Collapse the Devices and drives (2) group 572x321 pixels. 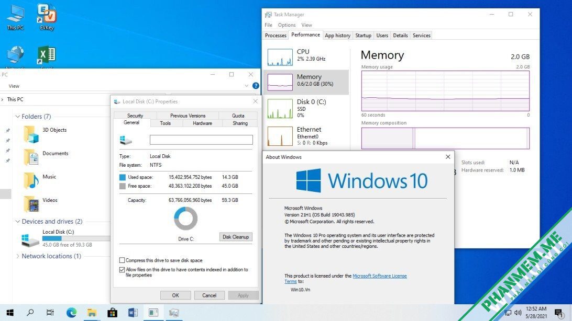click(x=17, y=221)
